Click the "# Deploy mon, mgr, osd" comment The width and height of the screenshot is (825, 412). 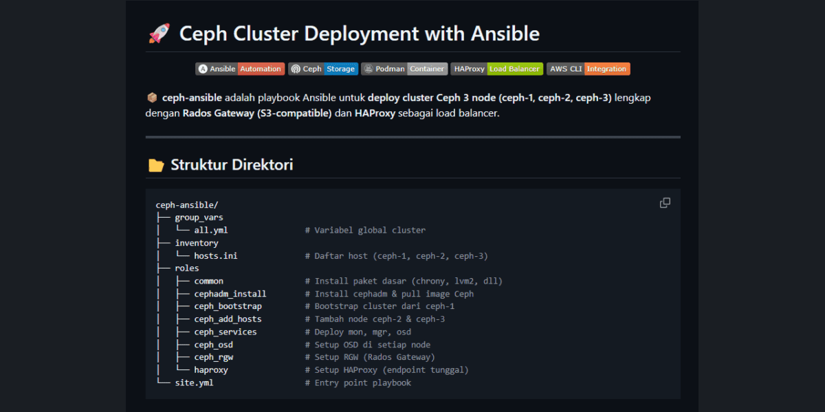[358, 332]
